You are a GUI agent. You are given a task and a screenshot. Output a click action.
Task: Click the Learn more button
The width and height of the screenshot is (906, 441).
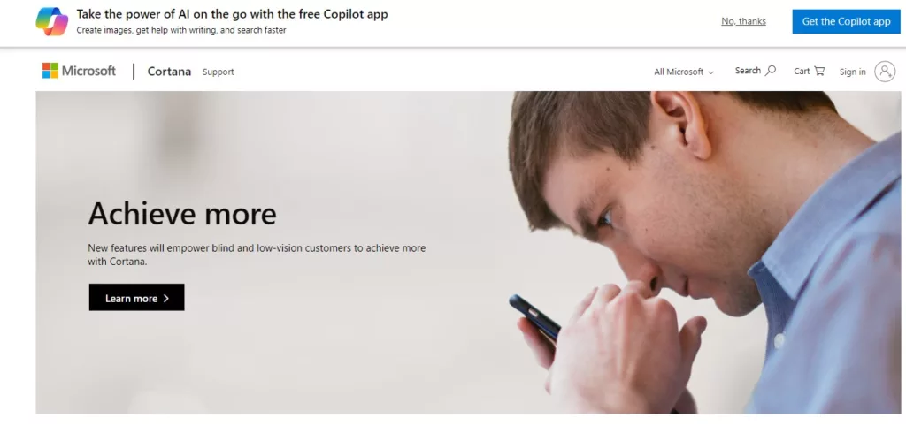click(x=136, y=297)
